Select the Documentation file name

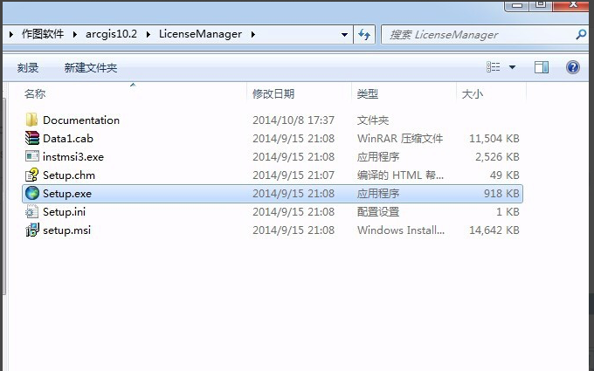81,120
